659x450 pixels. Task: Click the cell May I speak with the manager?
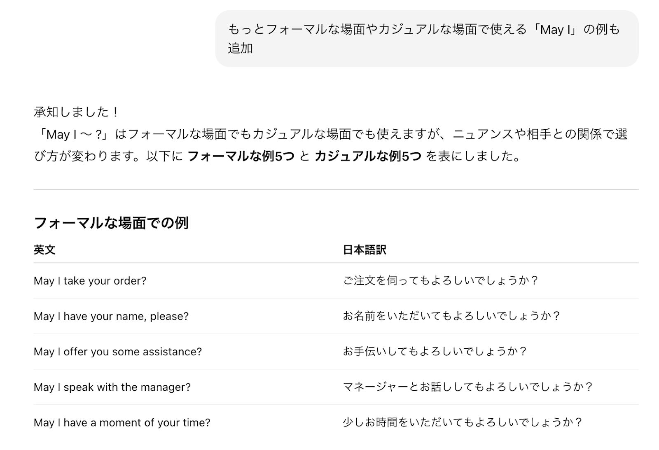[x=112, y=387]
